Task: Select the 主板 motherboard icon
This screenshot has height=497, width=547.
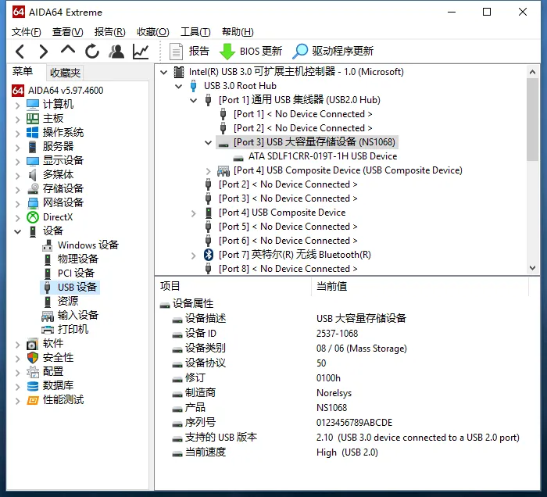Action: pos(33,119)
